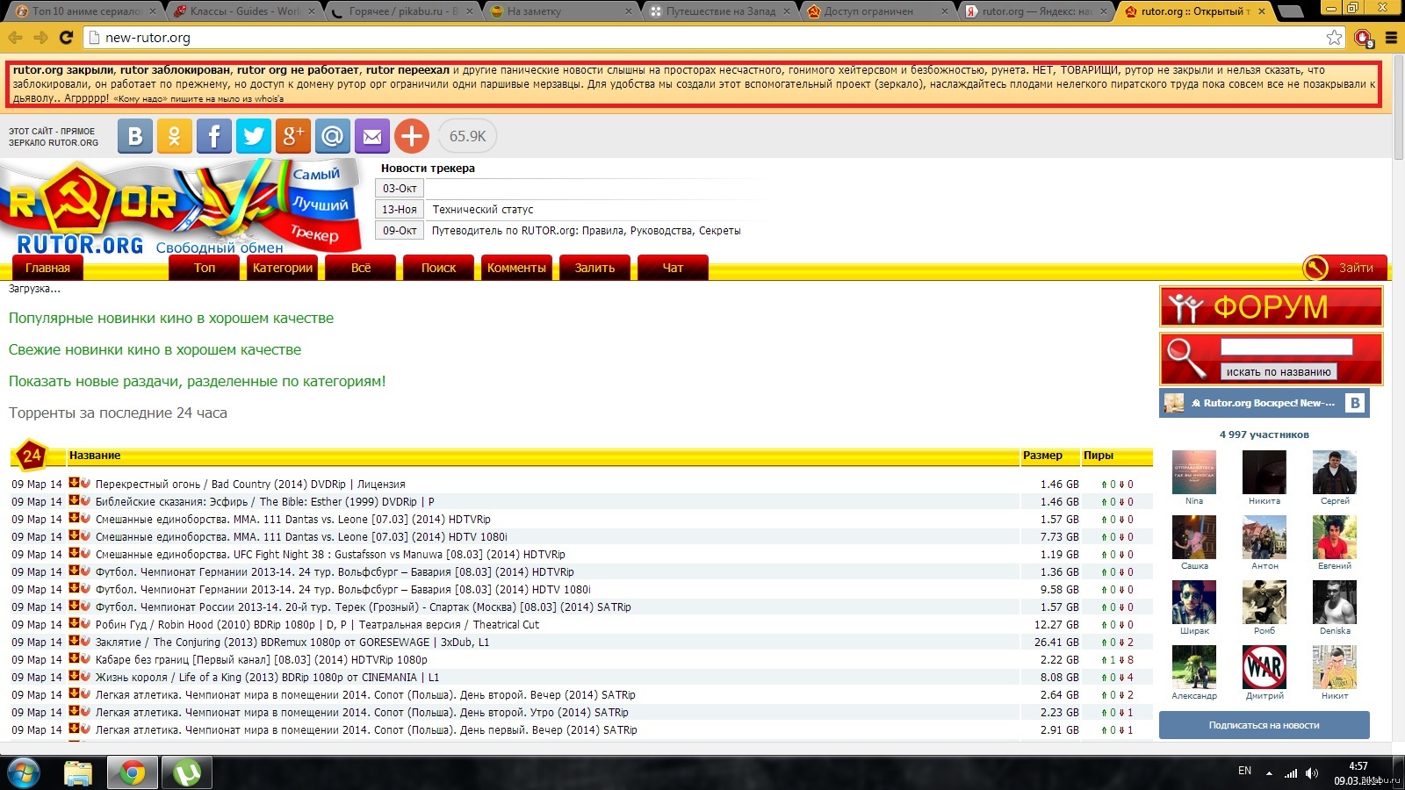Open torrent 'Кабаре без границ'
The image size is (1405, 790).
(x=262, y=660)
